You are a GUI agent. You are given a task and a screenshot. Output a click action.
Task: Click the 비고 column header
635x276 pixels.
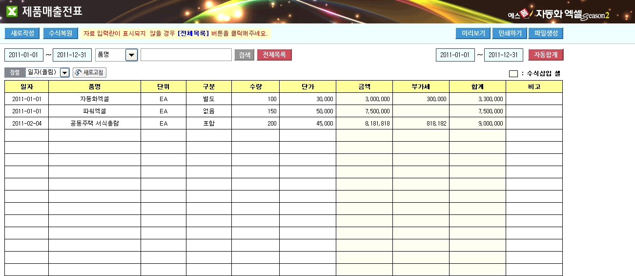[x=534, y=86]
